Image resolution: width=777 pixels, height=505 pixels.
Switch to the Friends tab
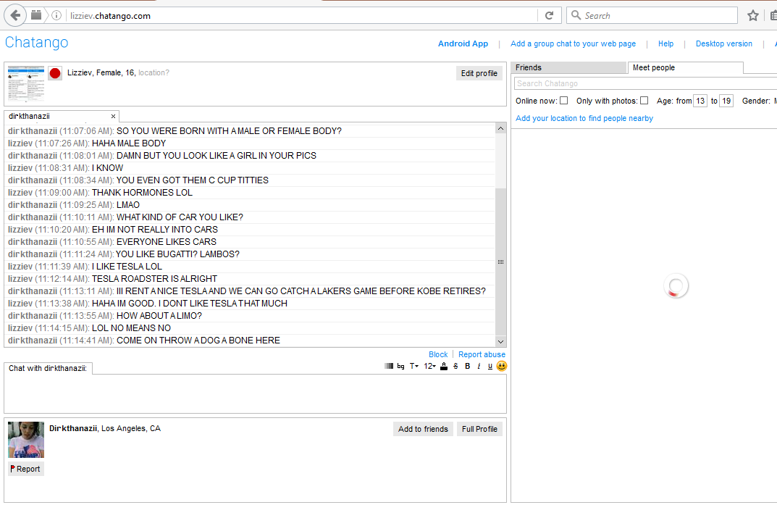[569, 67]
